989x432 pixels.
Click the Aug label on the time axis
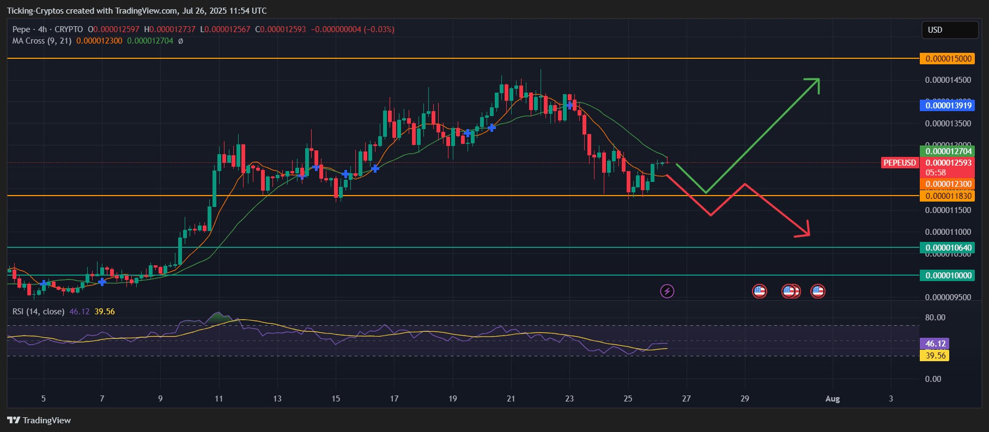coord(833,399)
